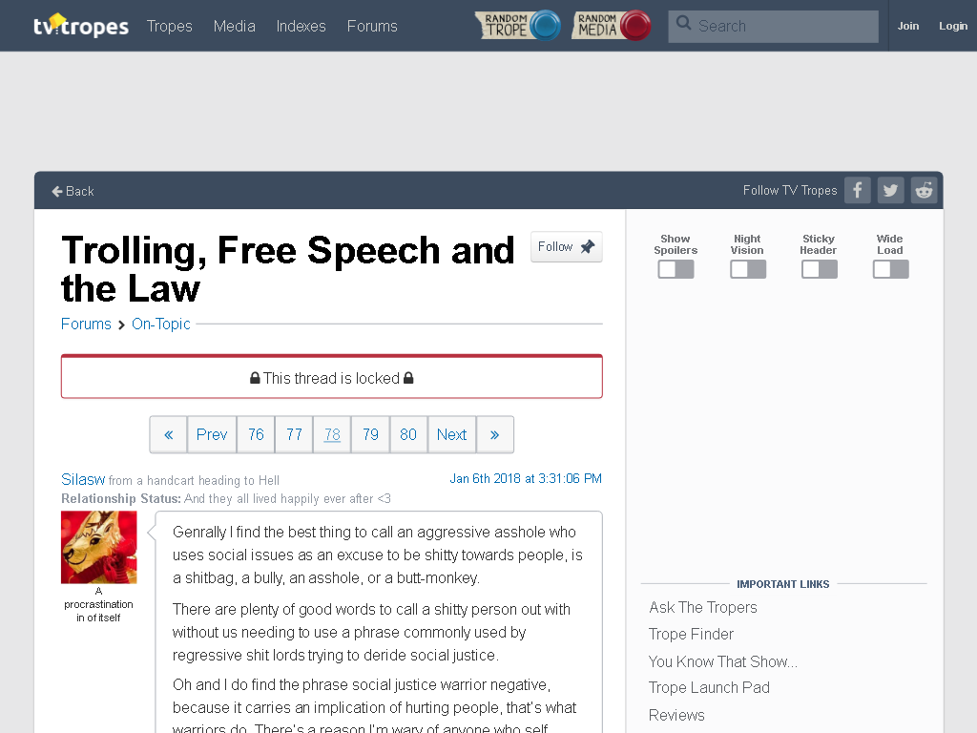Click Silasw's avatar thumbnail
Screen dimensions: 977x733
click(x=99, y=547)
